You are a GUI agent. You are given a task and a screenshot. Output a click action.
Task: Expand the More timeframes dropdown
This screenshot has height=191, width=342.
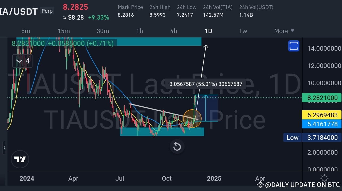[284, 31]
